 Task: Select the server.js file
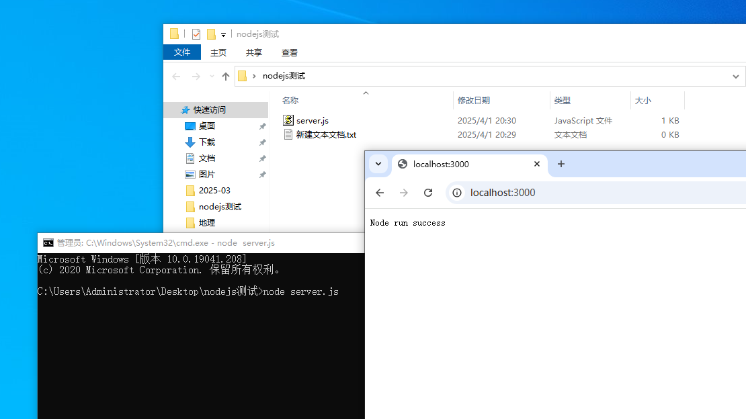click(x=312, y=121)
